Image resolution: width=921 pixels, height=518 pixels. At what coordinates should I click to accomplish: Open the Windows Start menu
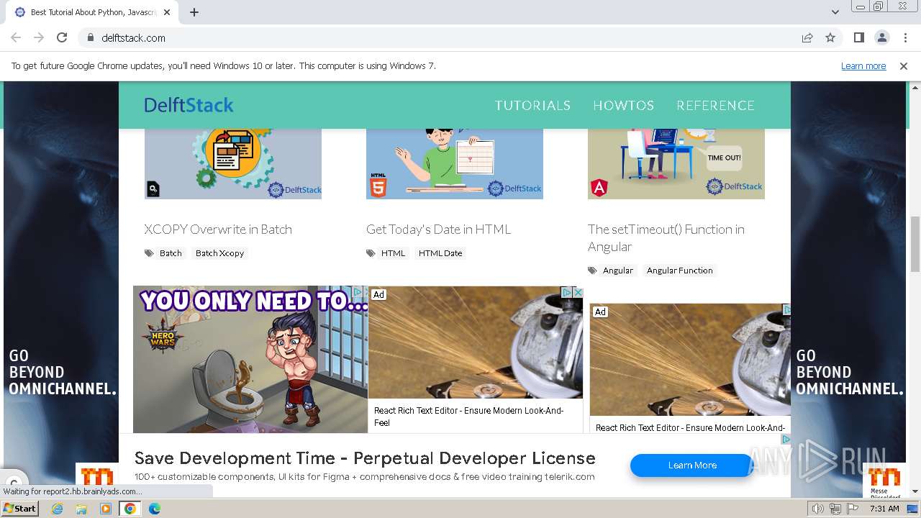click(x=20, y=508)
